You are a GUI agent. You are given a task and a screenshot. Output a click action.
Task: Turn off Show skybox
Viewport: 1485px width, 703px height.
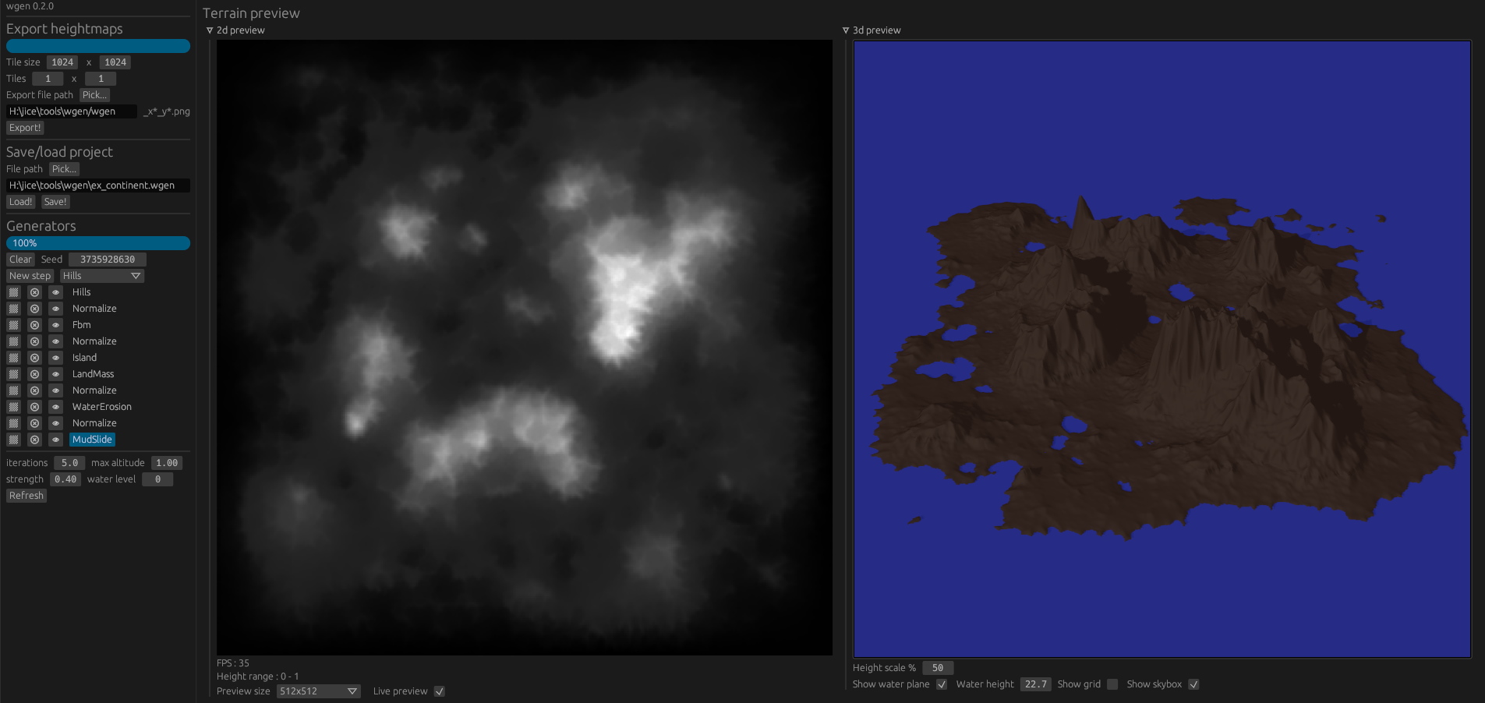click(1193, 684)
